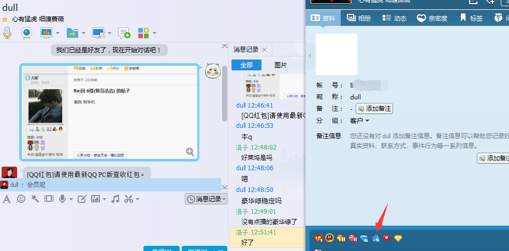Expand the 消息记录 button dropdown arrow

(x=224, y=199)
